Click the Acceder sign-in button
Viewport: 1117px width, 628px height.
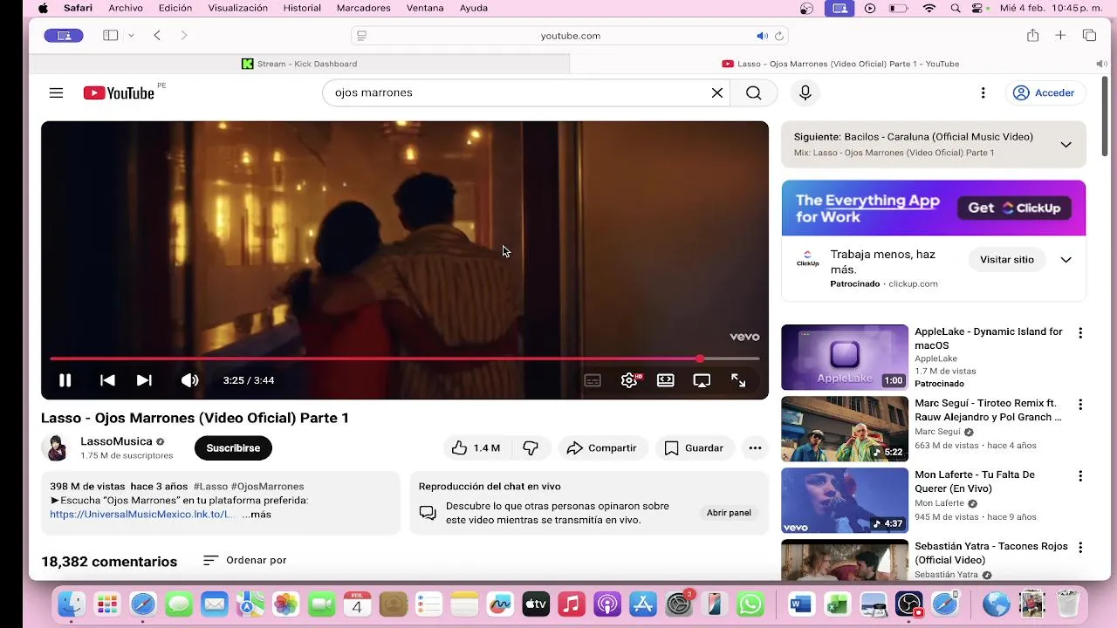tap(1044, 92)
